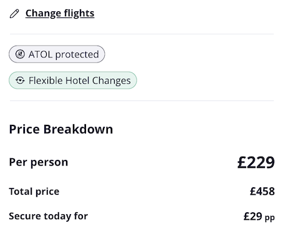Click the pencil edit icon
283x231 pixels.
[14, 14]
